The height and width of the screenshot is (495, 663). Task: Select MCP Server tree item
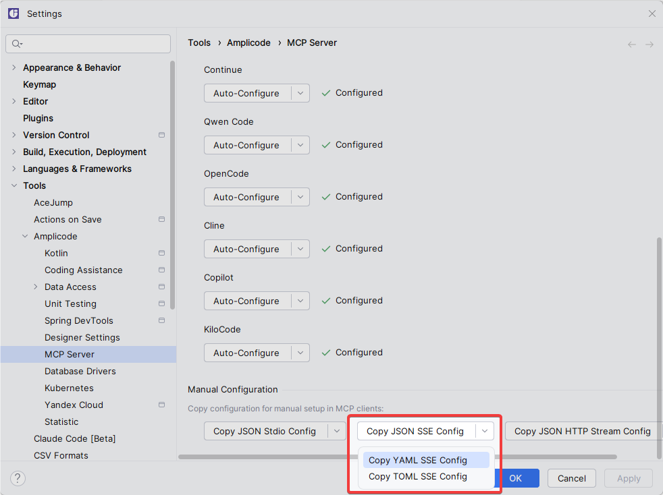(x=88, y=354)
